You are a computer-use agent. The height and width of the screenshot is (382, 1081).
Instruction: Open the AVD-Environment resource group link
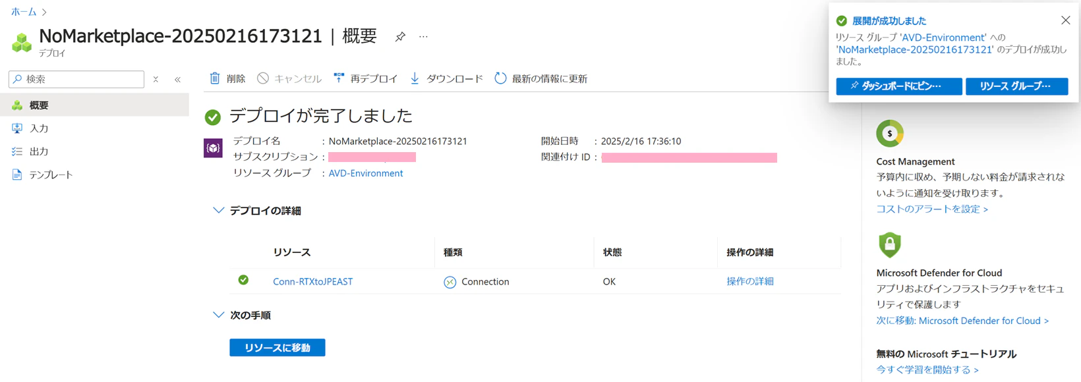pos(366,173)
